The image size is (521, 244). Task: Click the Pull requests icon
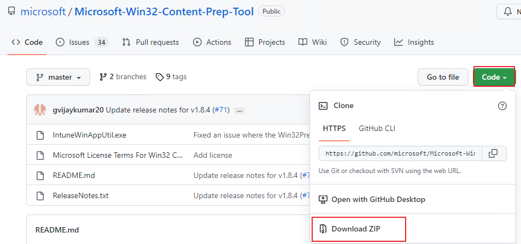click(126, 42)
